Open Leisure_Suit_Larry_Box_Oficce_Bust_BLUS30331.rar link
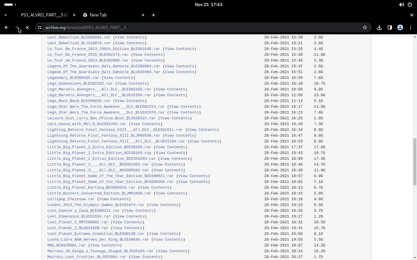The width and height of the screenshot is (417, 260). click(x=102, y=118)
